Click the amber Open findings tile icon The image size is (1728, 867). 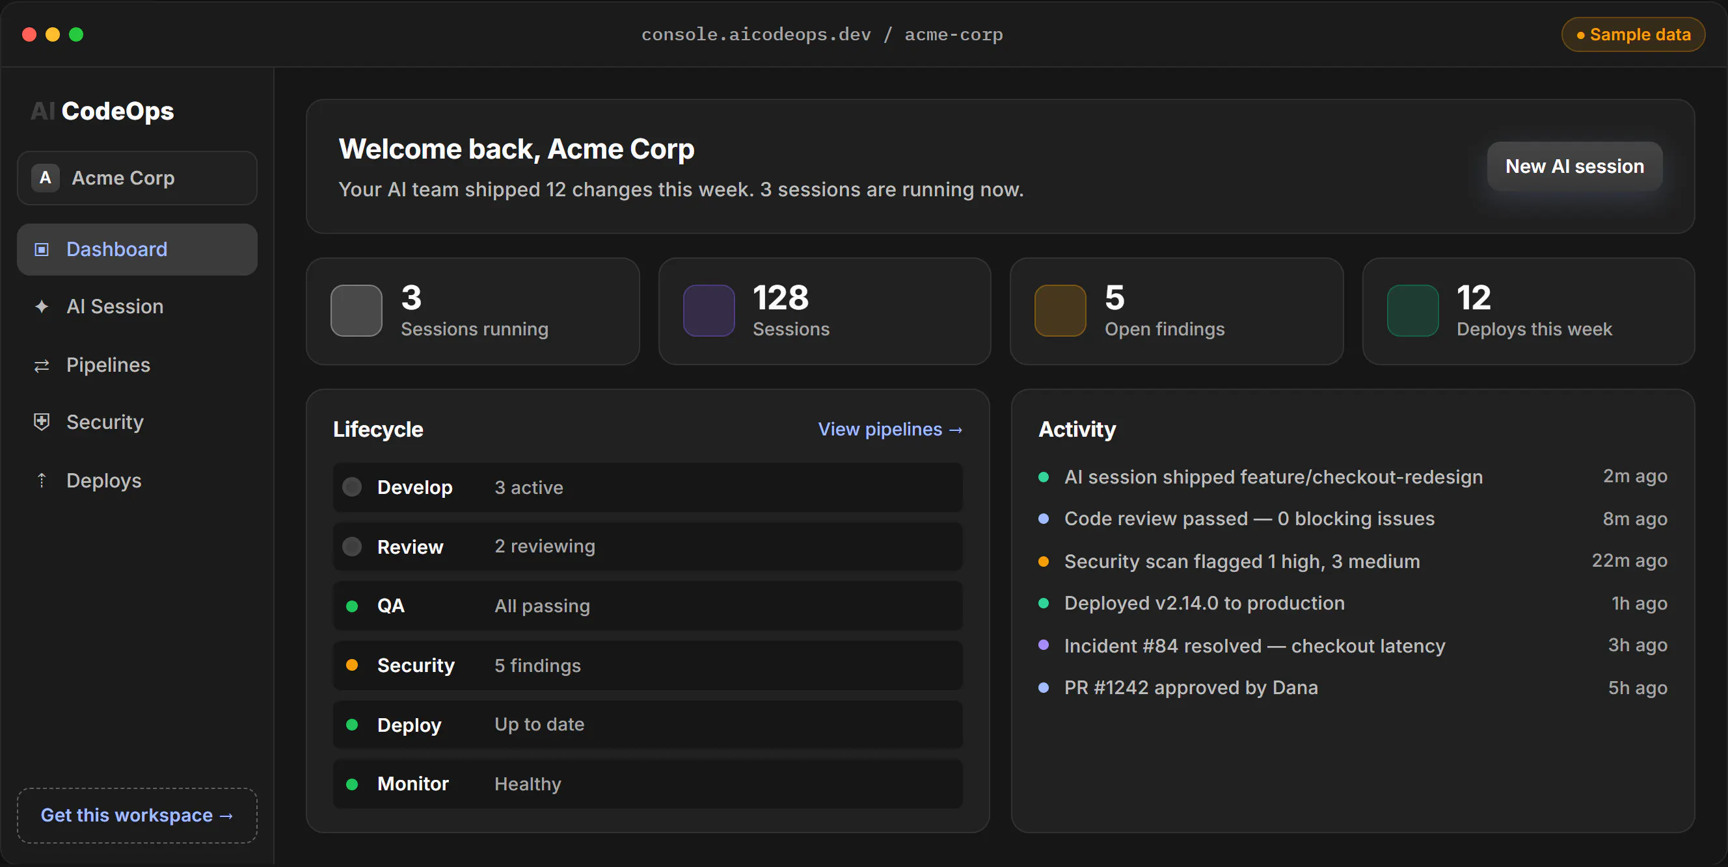tap(1060, 310)
